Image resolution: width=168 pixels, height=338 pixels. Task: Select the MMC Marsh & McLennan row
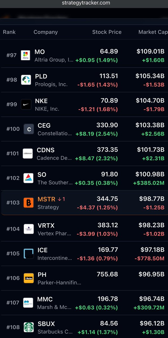pos(85,303)
